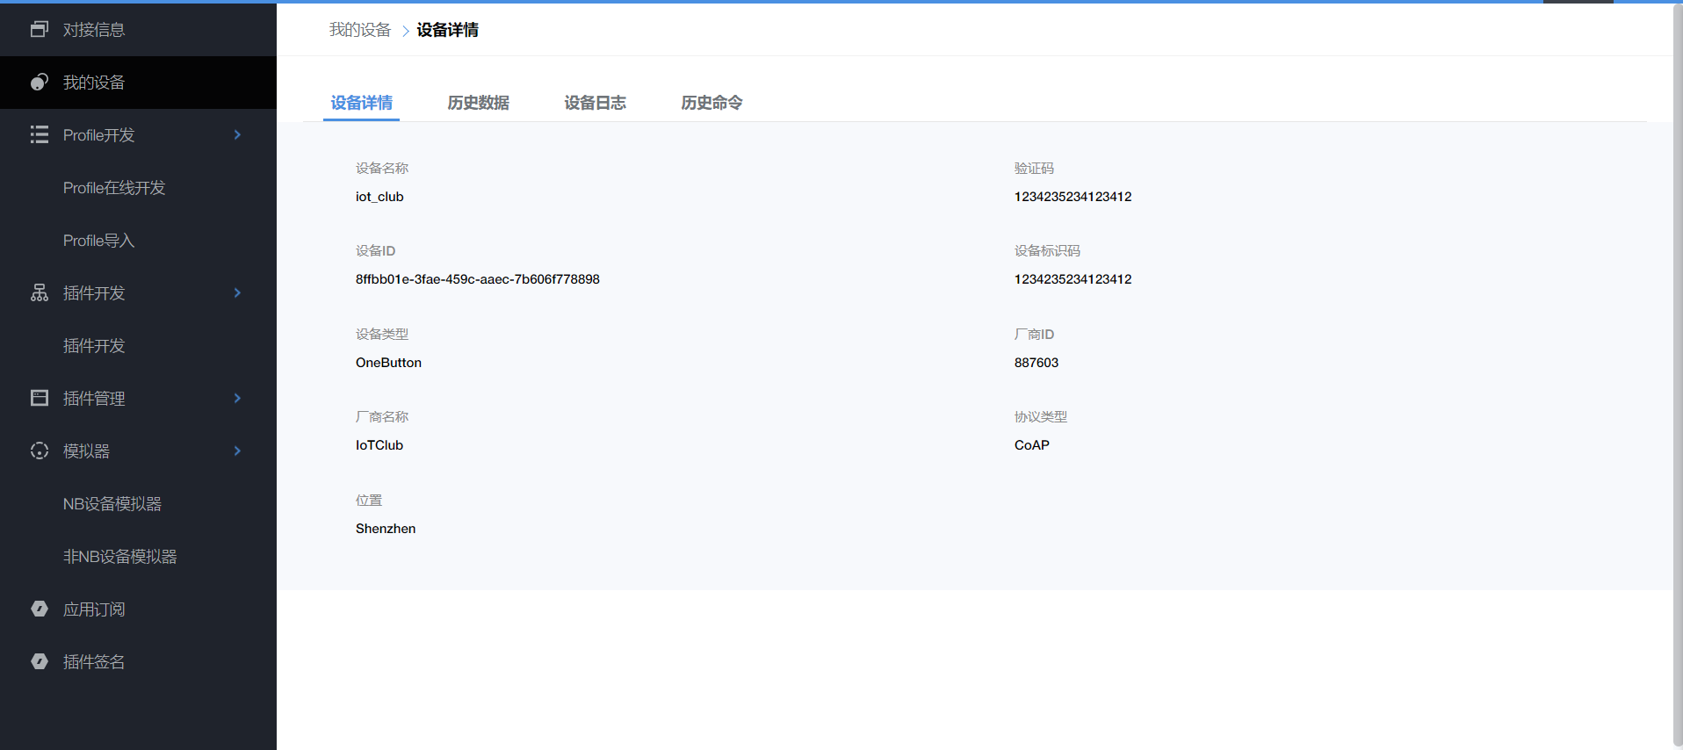Click the 厂商ID field label
The image size is (1683, 750).
1034,334
